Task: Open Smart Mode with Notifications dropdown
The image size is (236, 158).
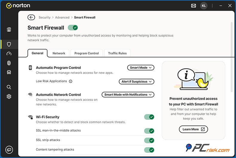Action: coord(128,95)
